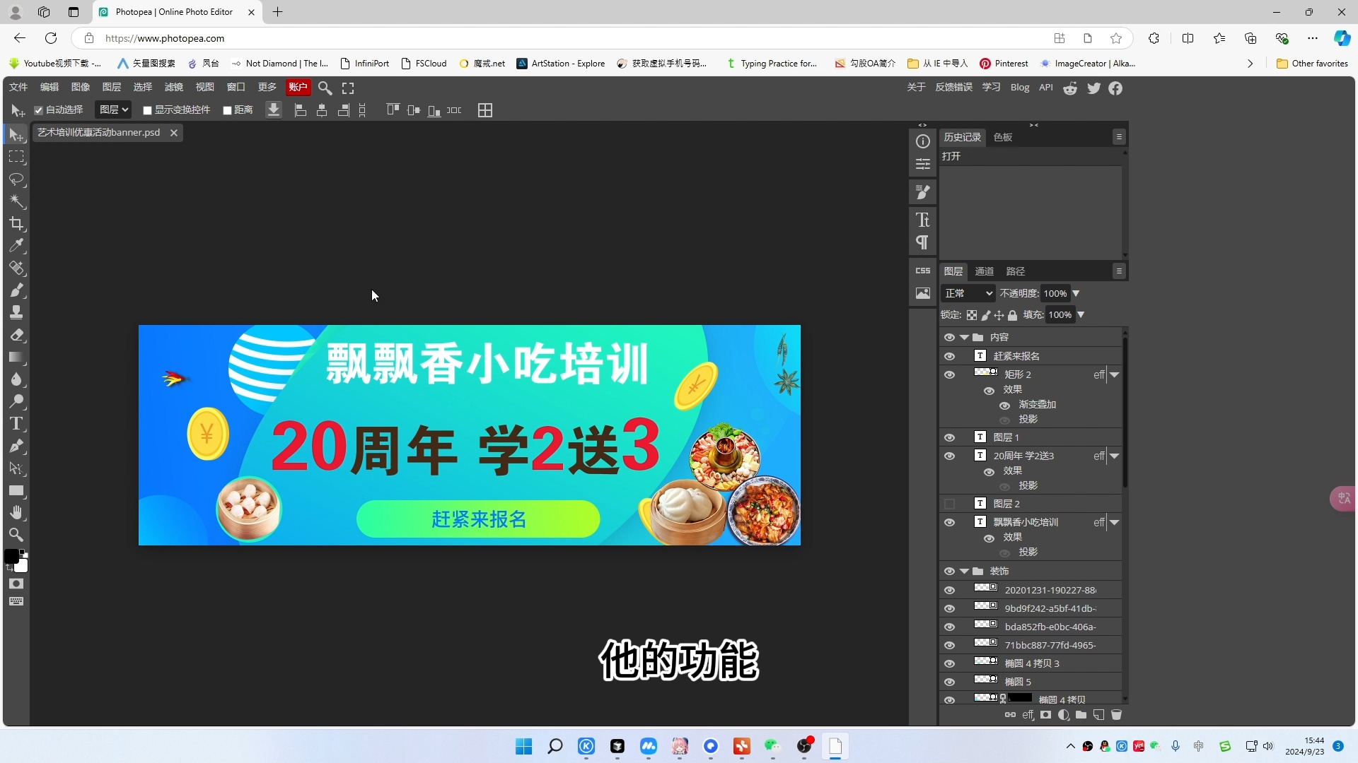Open 图层 menu in menu bar
The height and width of the screenshot is (763, 1358).
[x=111, y=87]
